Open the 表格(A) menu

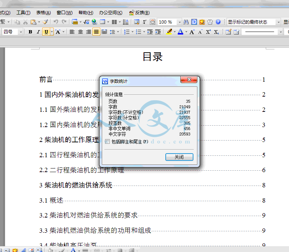click(43, 12)
